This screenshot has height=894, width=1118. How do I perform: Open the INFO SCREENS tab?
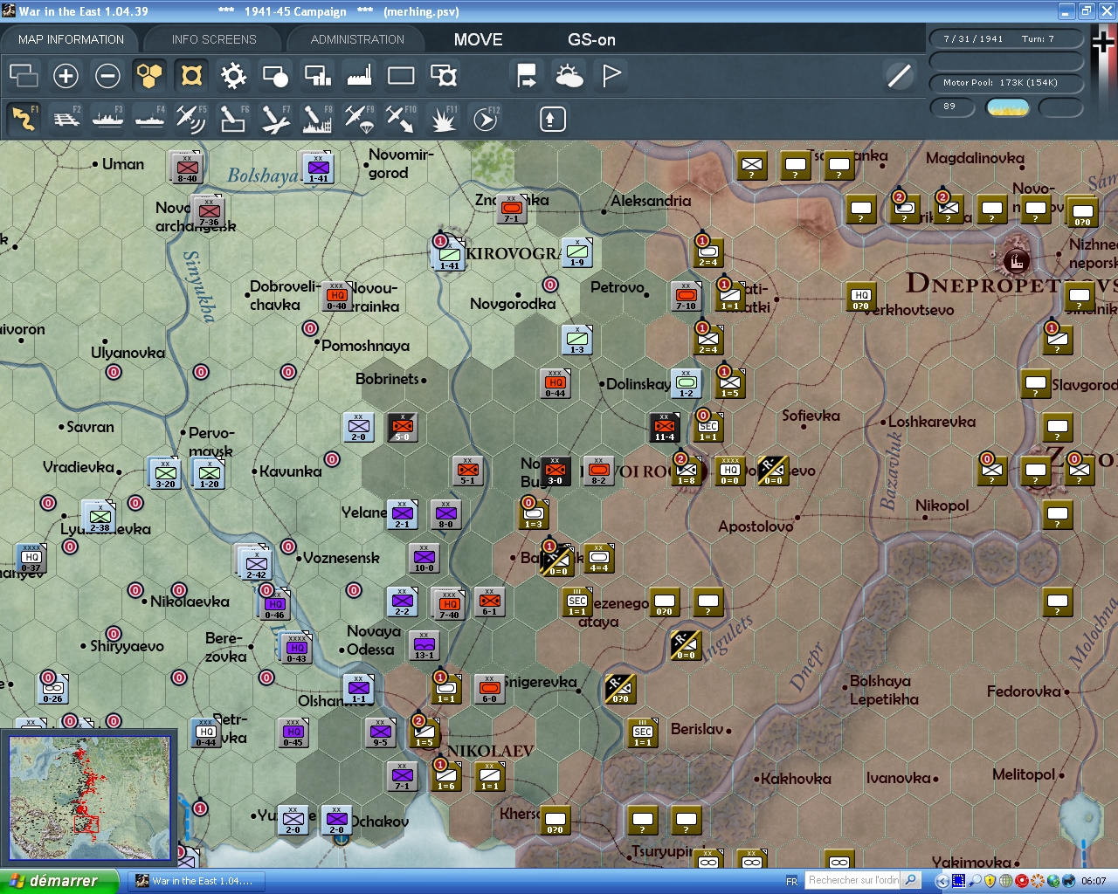point(214,39)
